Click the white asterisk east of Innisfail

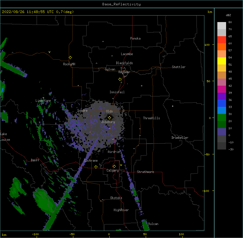pyautogui.click(x=142, y=86)
